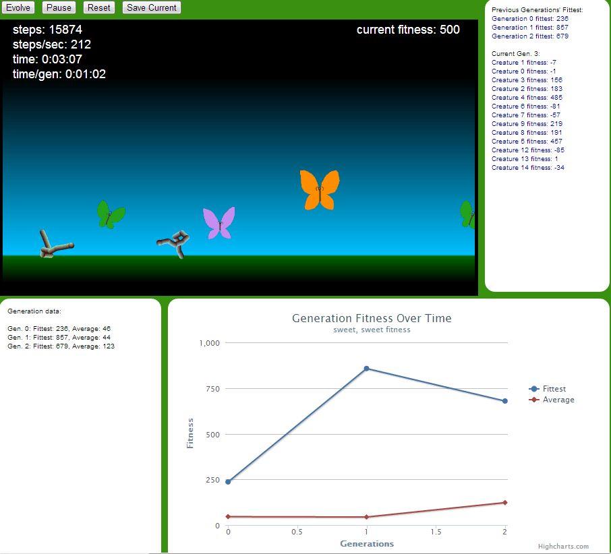Click the 'Fitness' y-axis title

tap(190, 433)
